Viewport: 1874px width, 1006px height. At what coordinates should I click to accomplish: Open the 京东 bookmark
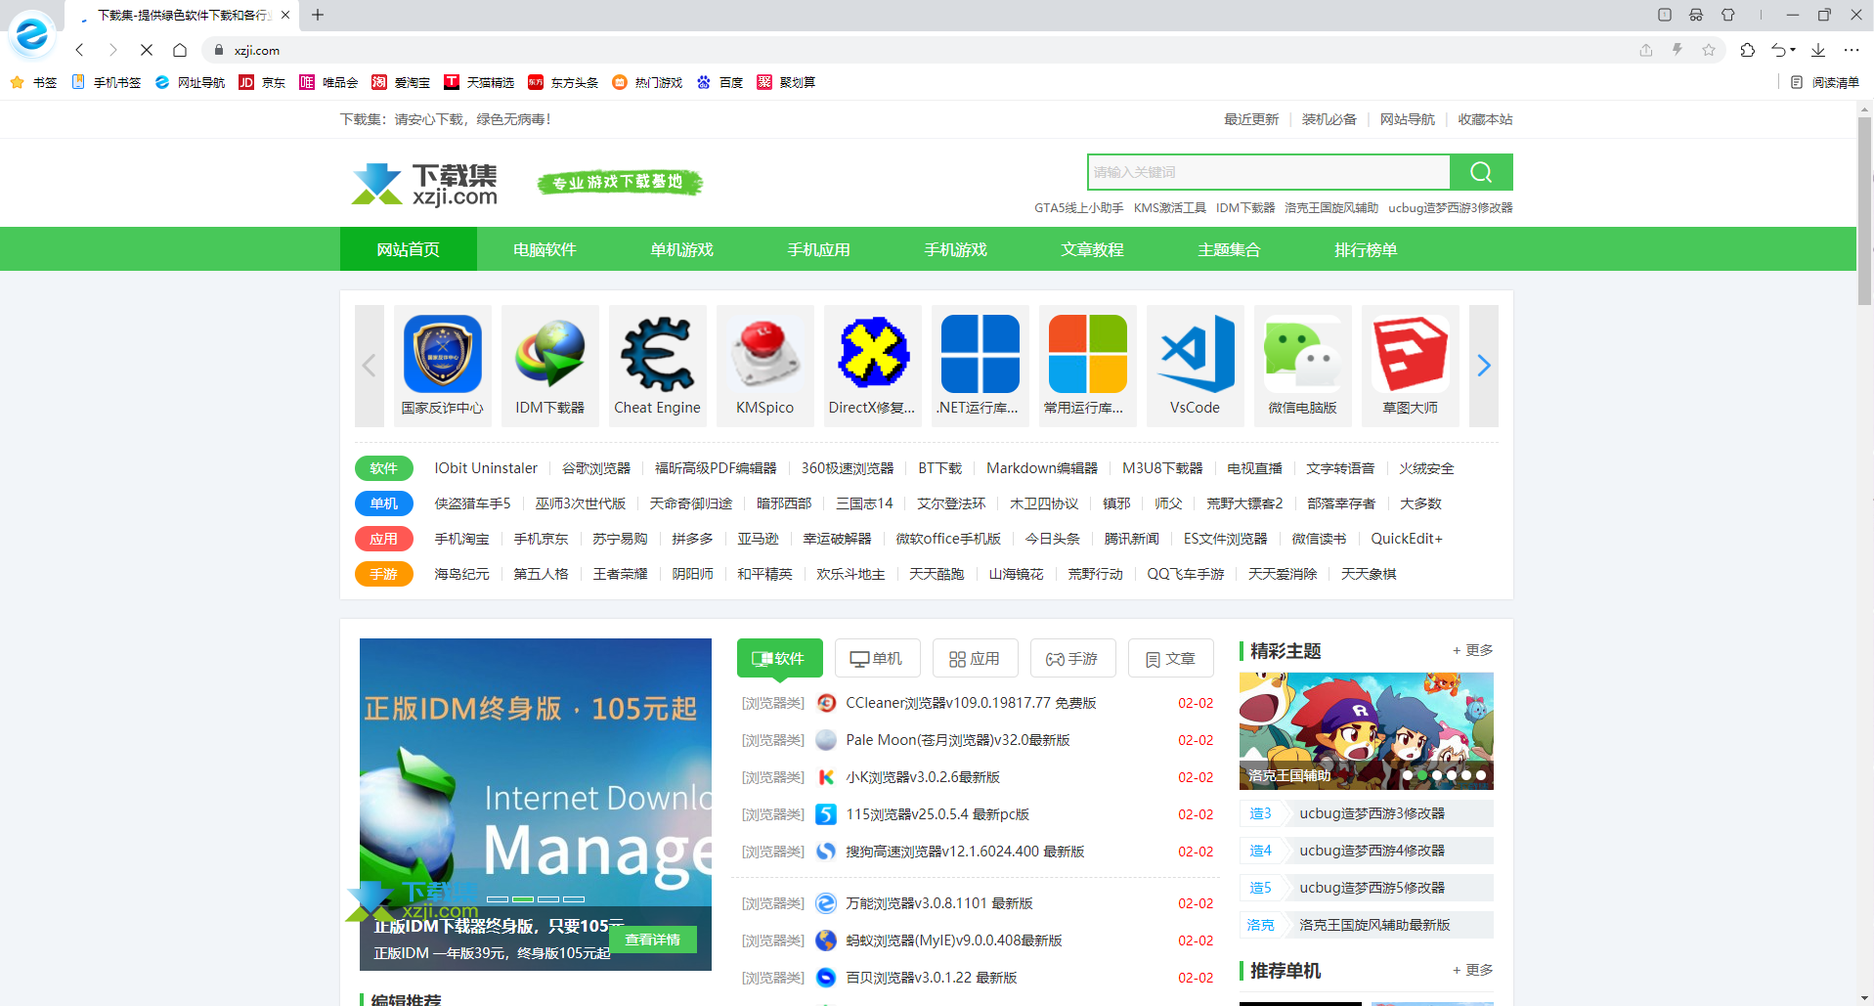click(263, 82)
